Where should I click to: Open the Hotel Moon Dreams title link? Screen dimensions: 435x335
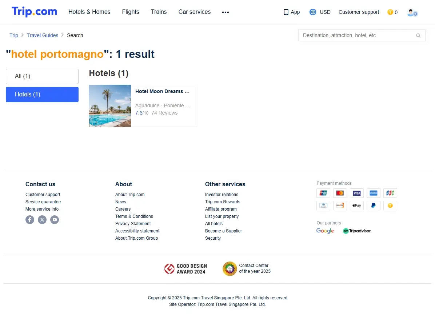162,91
